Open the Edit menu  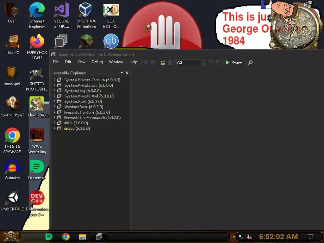(x=68, y=62)
